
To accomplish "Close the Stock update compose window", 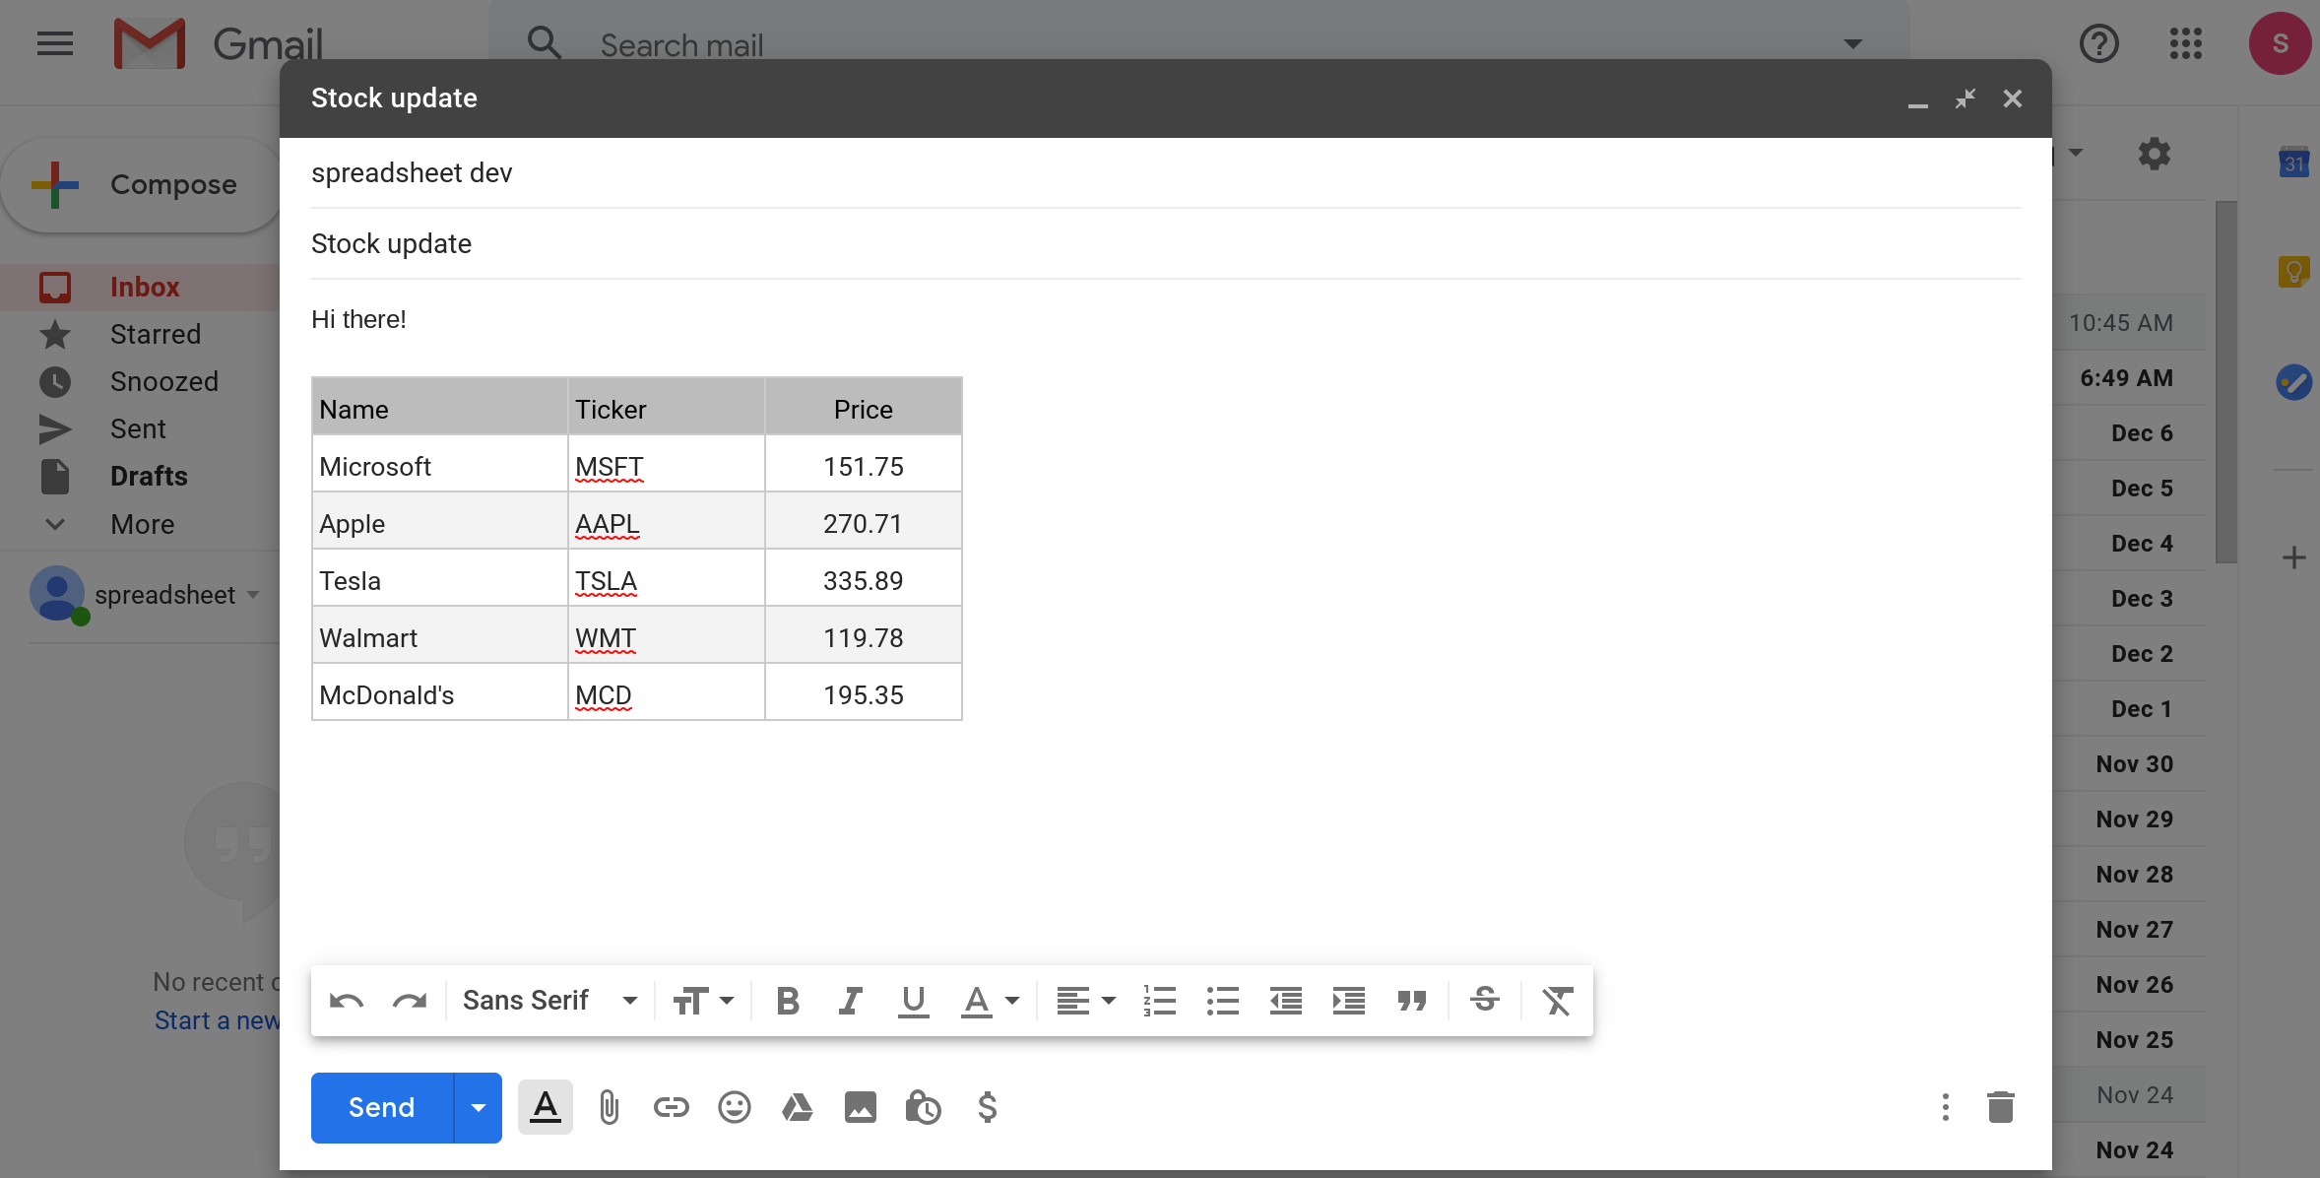I will point(2012,98).
